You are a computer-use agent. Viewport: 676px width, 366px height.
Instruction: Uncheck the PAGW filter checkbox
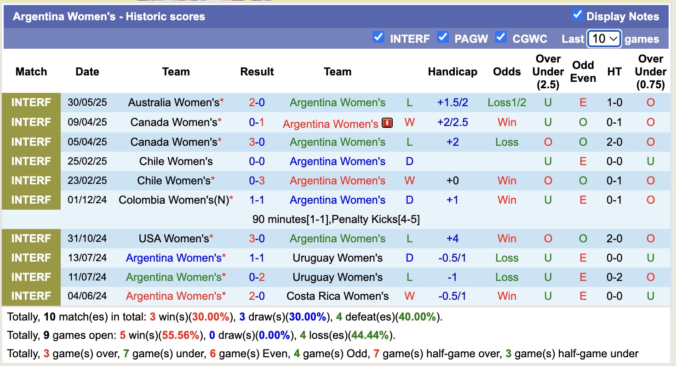point(442,37)
